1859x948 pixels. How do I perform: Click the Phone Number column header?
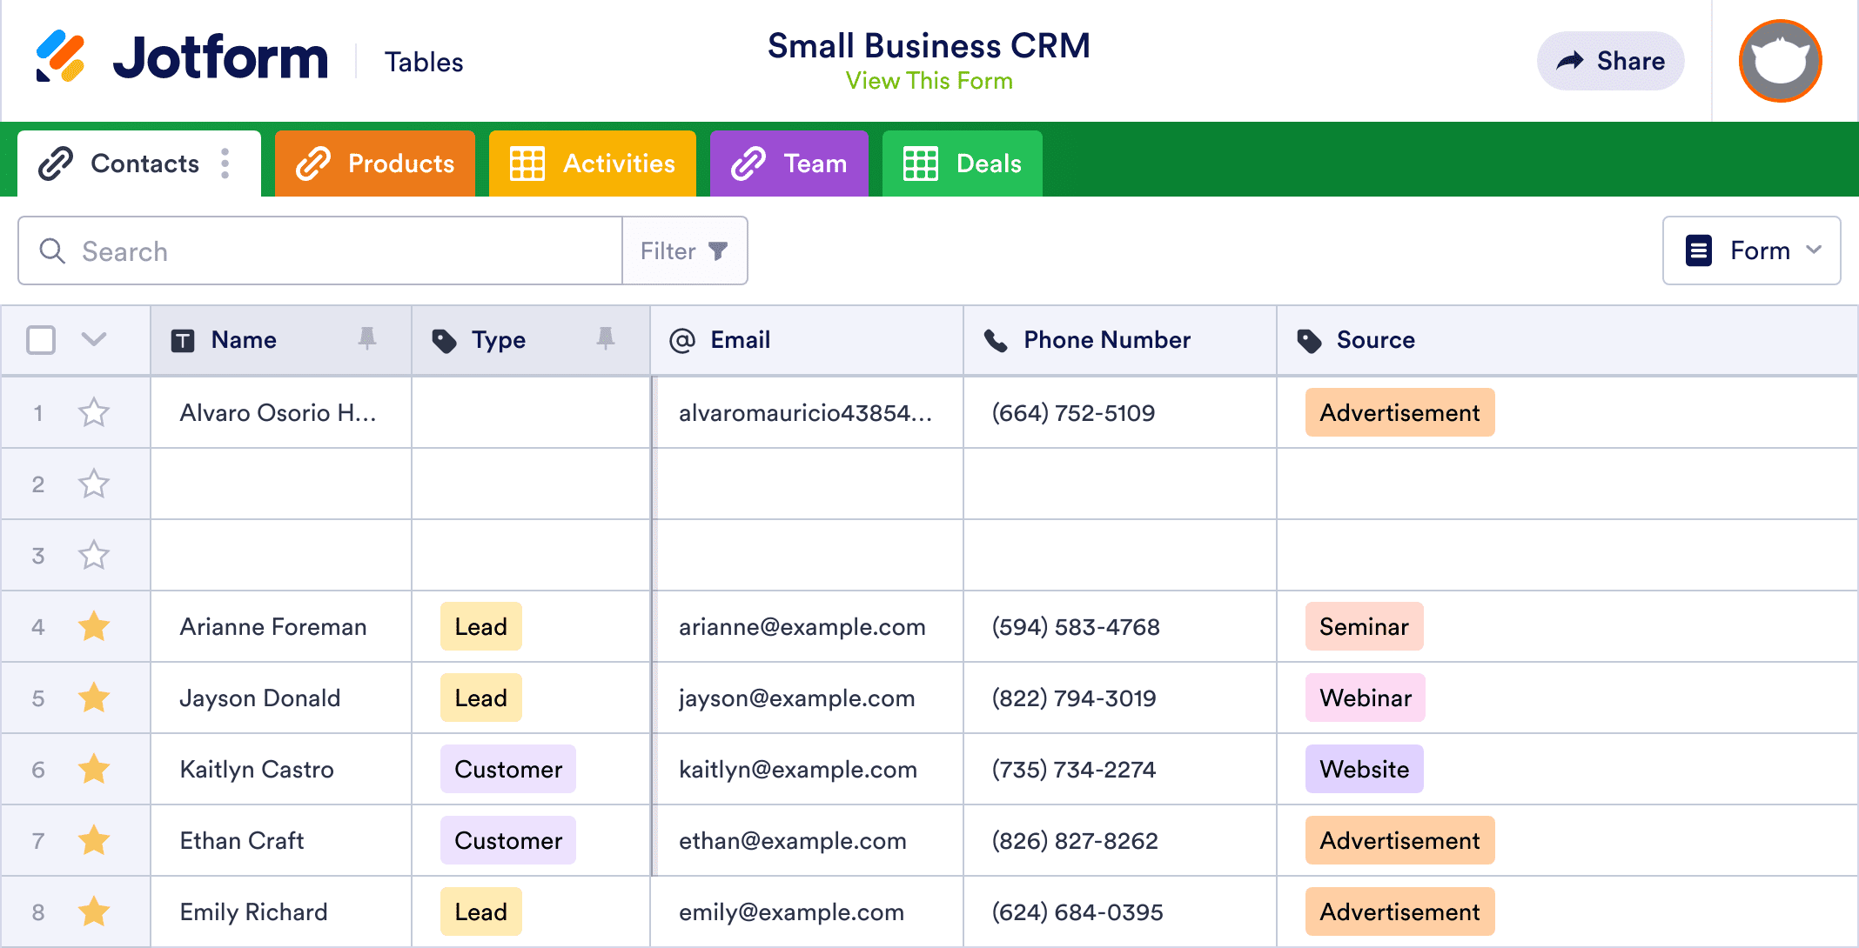tap(1120, 340)
